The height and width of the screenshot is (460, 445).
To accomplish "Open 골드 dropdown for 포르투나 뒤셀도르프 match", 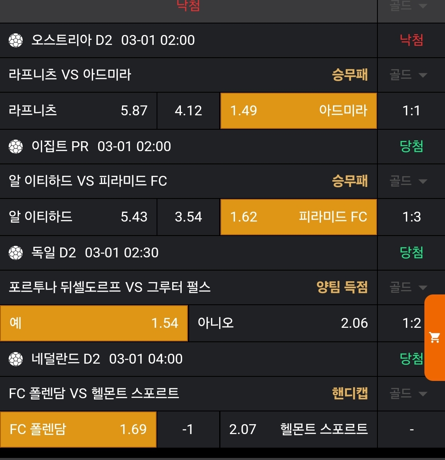I will (408, 287).
